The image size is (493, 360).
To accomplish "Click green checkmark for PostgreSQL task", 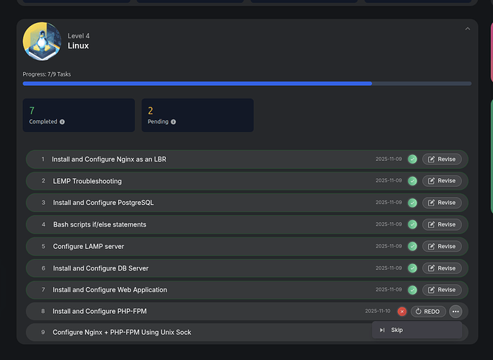I will [412, 203].
